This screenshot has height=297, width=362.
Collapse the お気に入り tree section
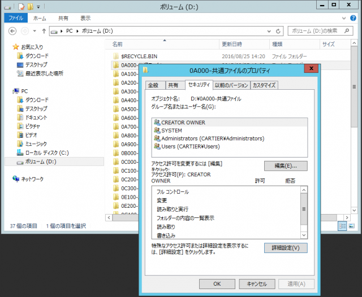8,47
